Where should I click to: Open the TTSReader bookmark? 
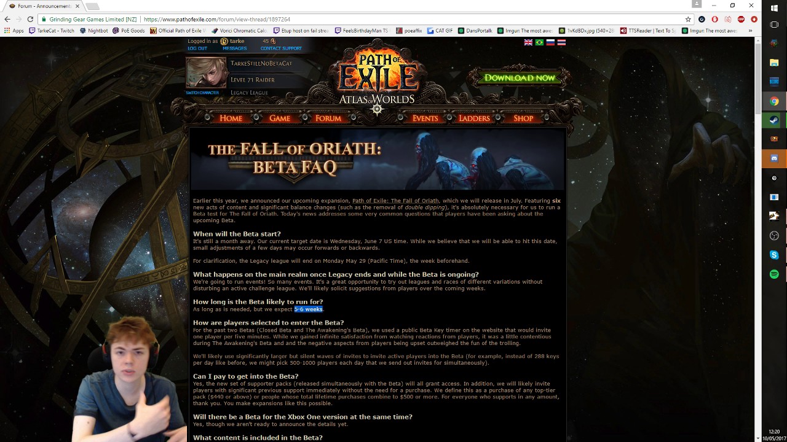click(x=647, y=31)
